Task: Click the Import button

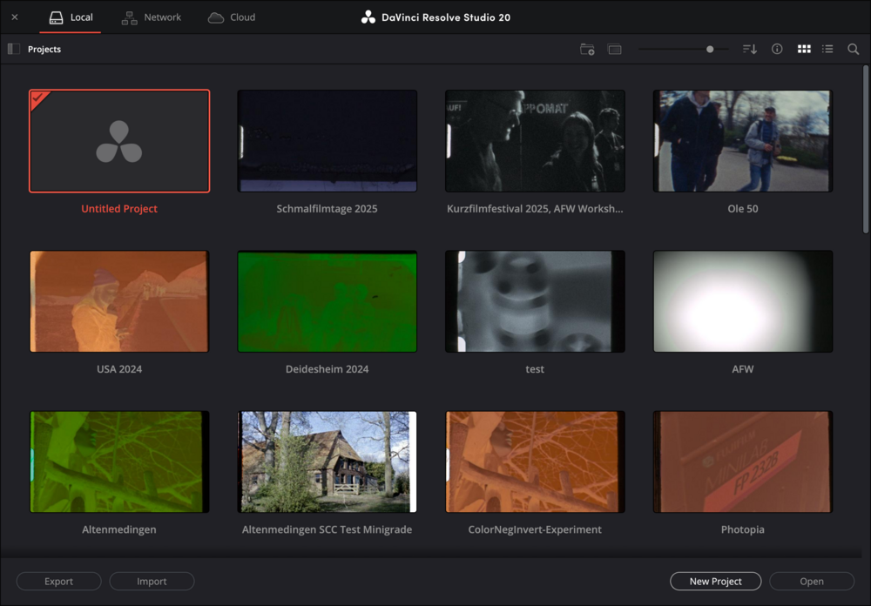Action: [152, 582]
